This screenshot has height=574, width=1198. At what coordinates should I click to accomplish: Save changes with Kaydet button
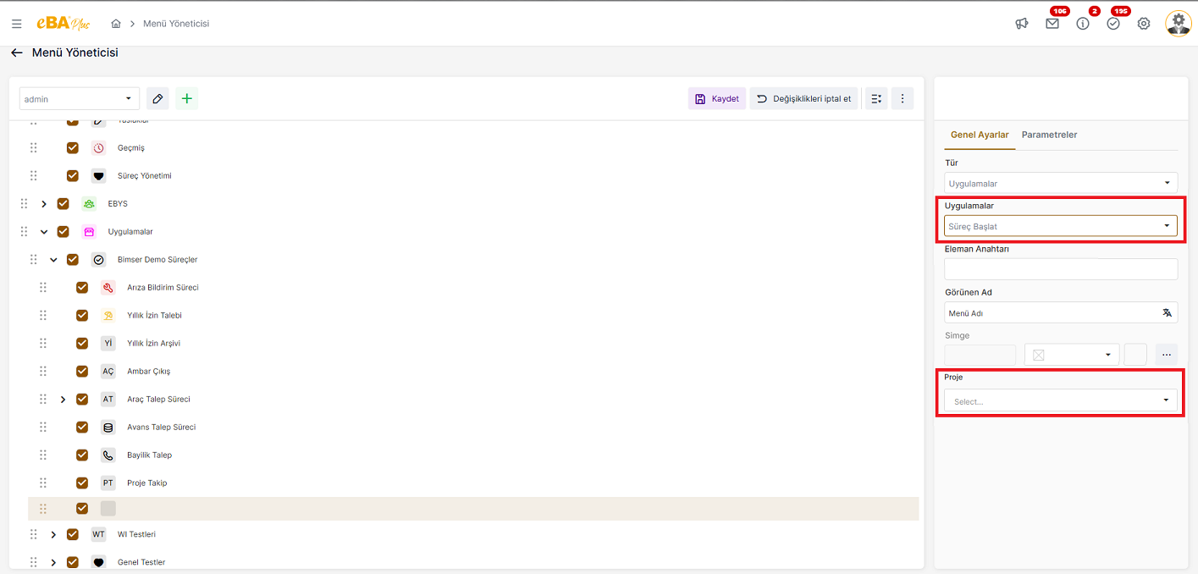717,99
